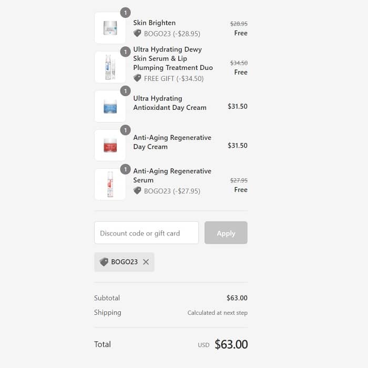
Task: Click the Skin Brighten product name
Action: (x=155, y=23)
